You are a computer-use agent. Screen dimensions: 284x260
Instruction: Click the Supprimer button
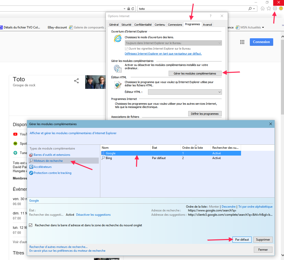point(263,240)
